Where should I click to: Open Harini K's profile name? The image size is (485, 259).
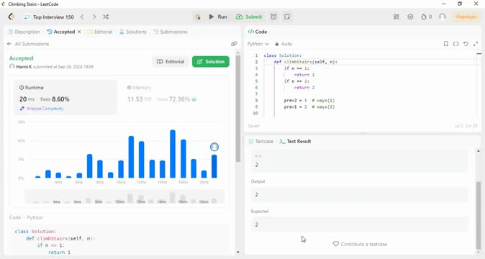click(24, 67)
